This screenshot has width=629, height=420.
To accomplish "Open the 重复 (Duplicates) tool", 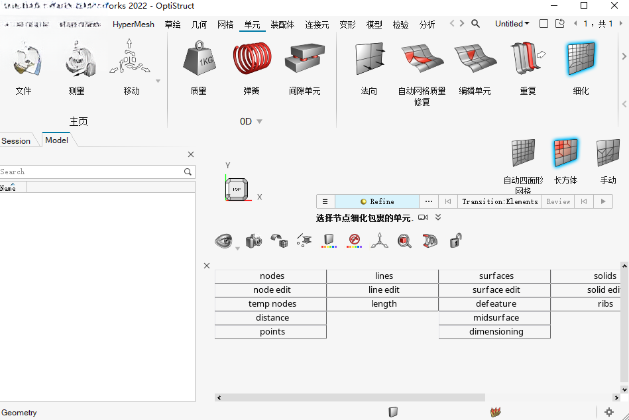I will [x=528, y=58].
